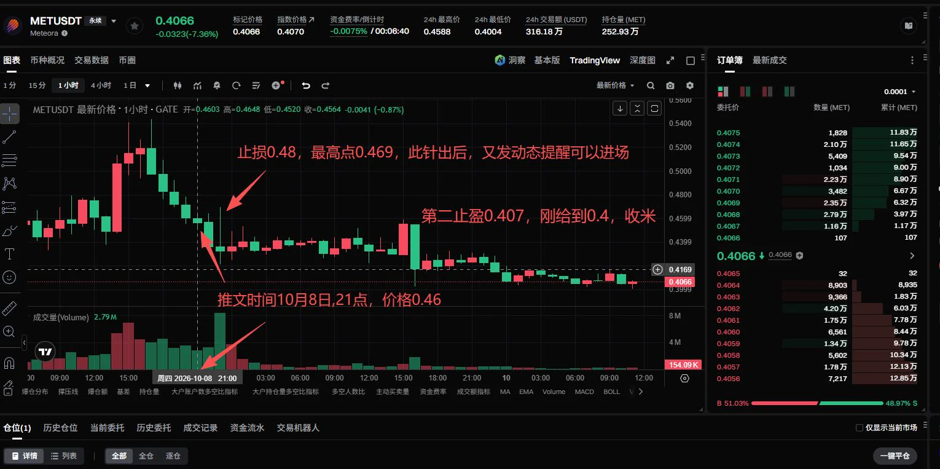Check 仅显示当前市场 checkbox
The width and height of the screenshot is (940, 469).
pyautogui.click(x=860, y=428)
